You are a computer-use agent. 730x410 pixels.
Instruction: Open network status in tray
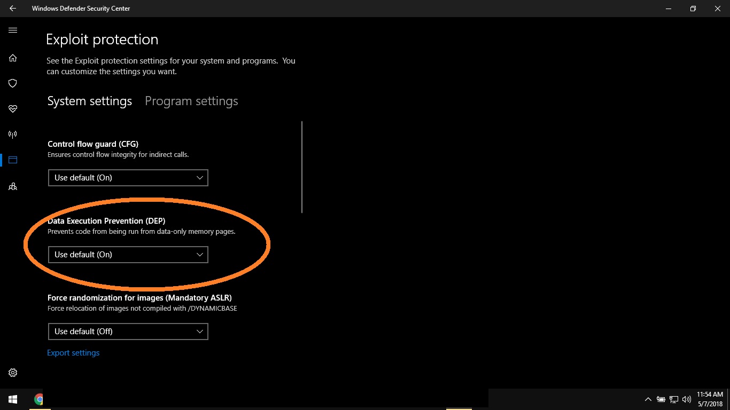pos(674,399)
